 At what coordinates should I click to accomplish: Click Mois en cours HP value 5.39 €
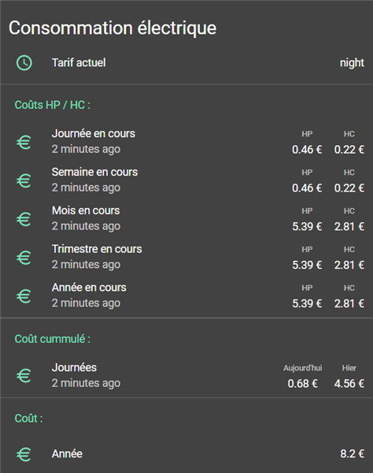(x=307, y=226)
